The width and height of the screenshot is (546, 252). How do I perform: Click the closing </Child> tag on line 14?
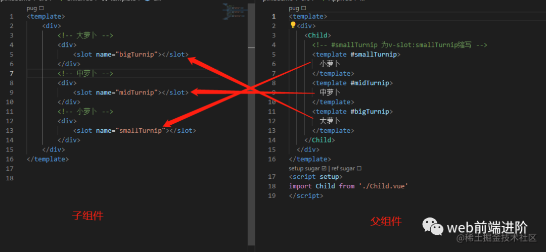[320, 140]
